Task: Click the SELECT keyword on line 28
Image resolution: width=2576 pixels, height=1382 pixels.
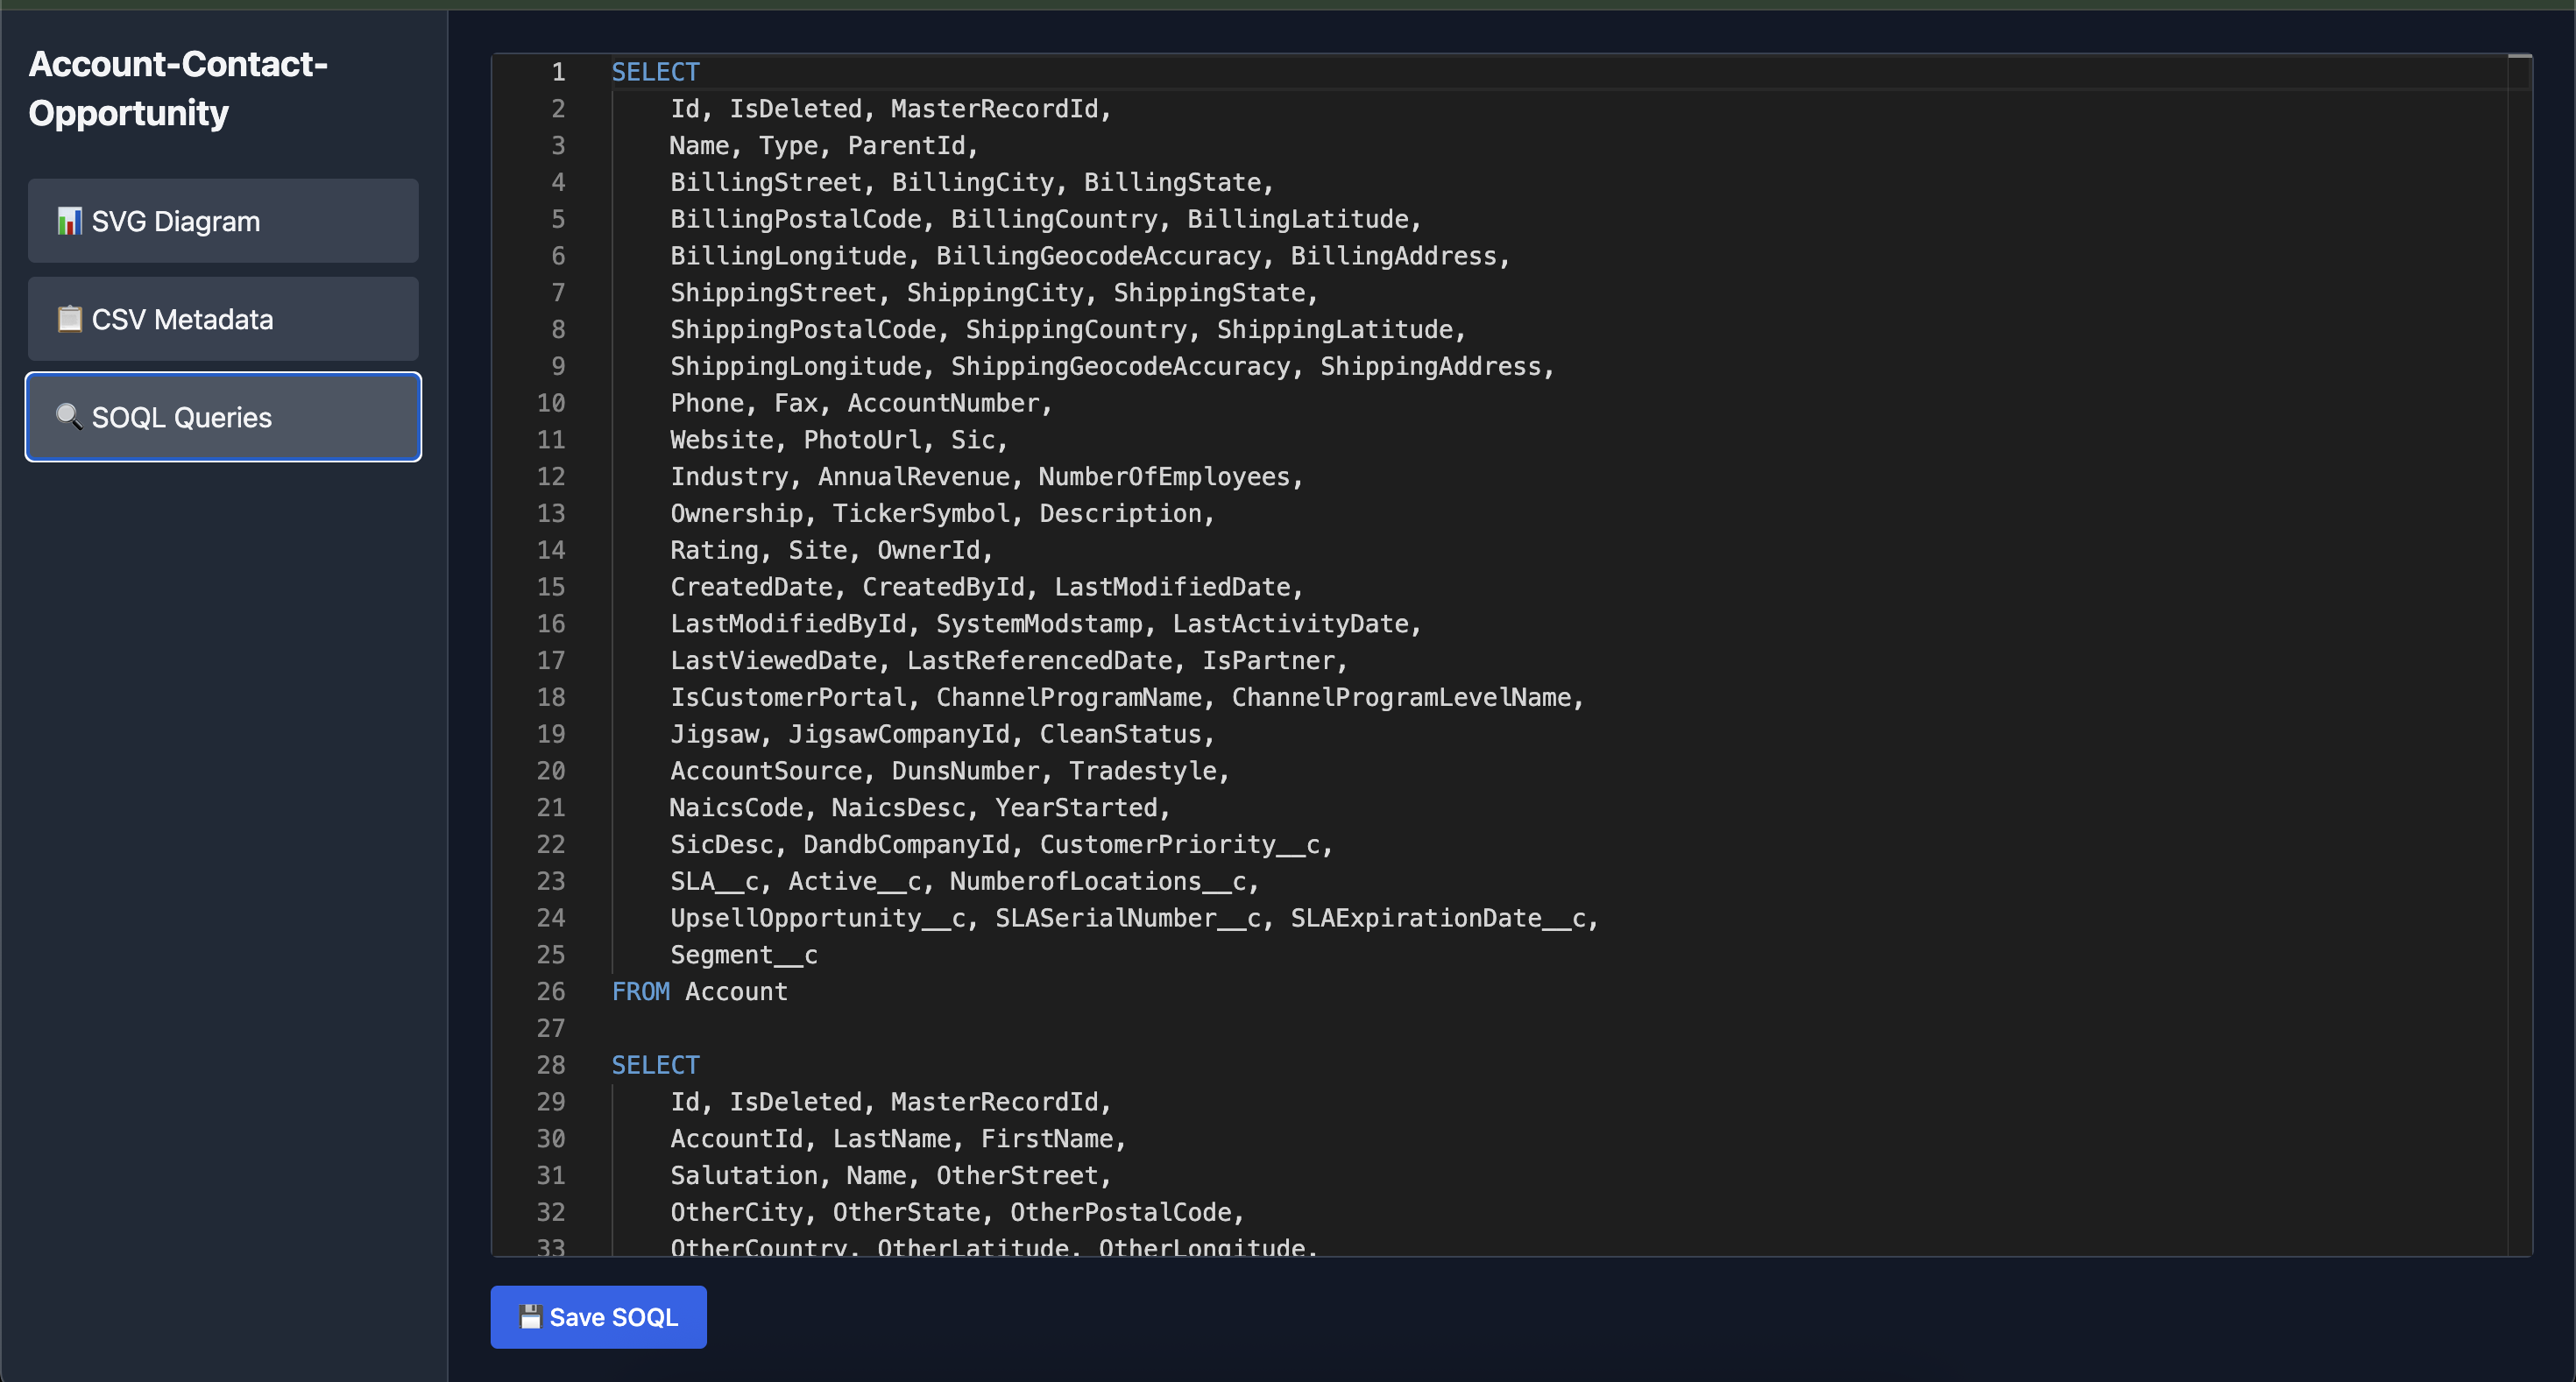Action: (x=655, y=1065)
